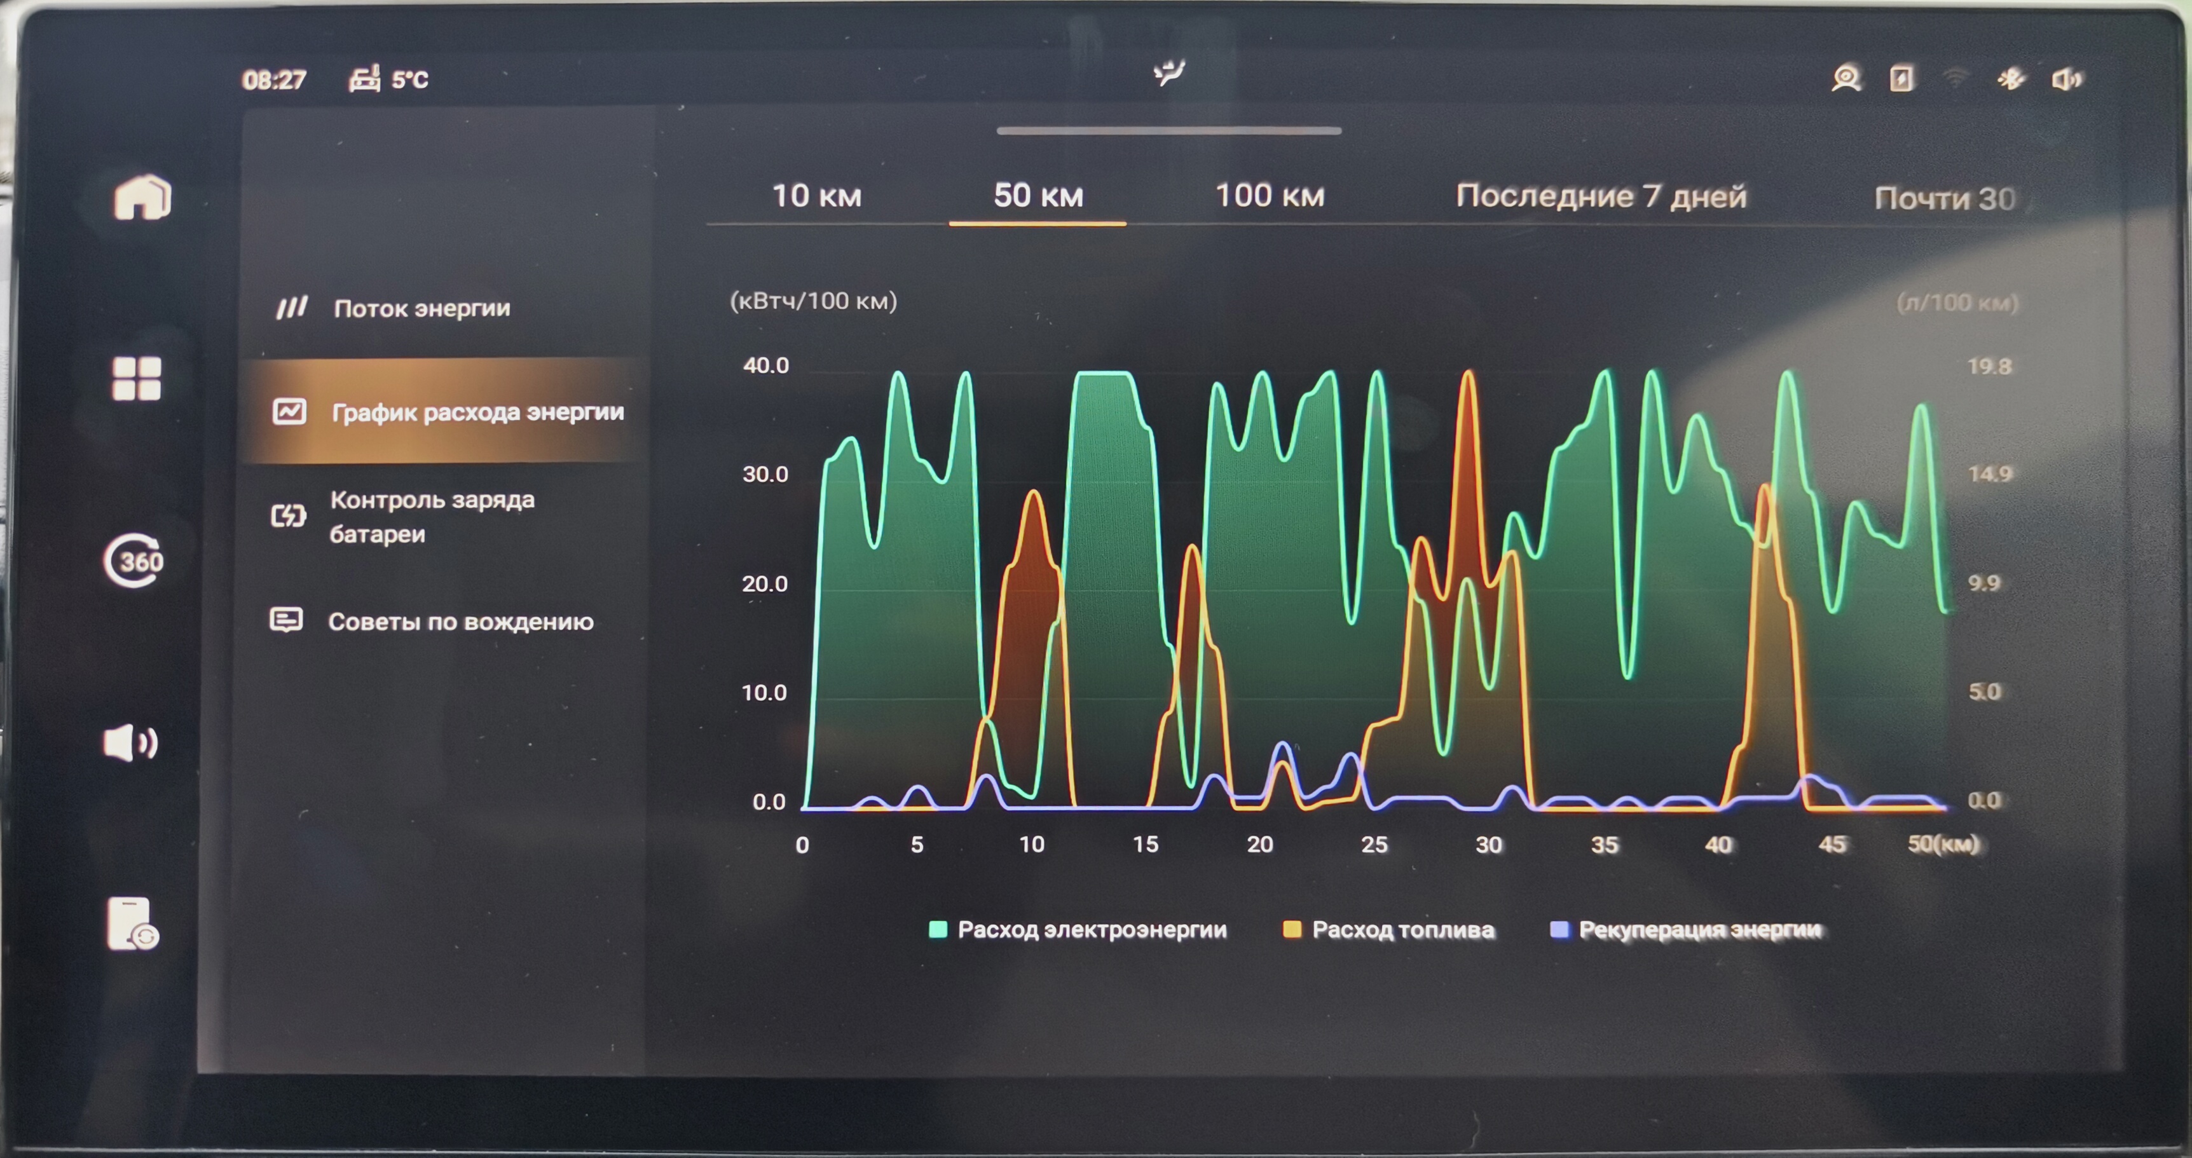Toggle Расход топлива legend series
This screenshot has width=2192, height=1158.
coord(1388,929)
